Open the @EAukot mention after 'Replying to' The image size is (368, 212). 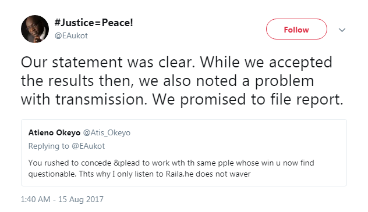point(88,146)
